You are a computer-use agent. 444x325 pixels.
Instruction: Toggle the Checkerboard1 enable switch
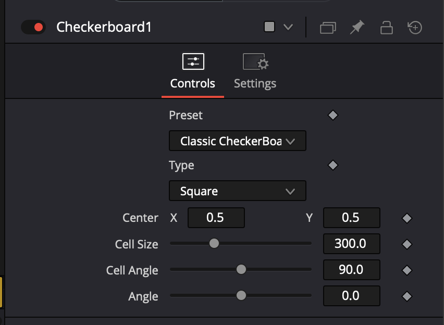click(33, 27)
